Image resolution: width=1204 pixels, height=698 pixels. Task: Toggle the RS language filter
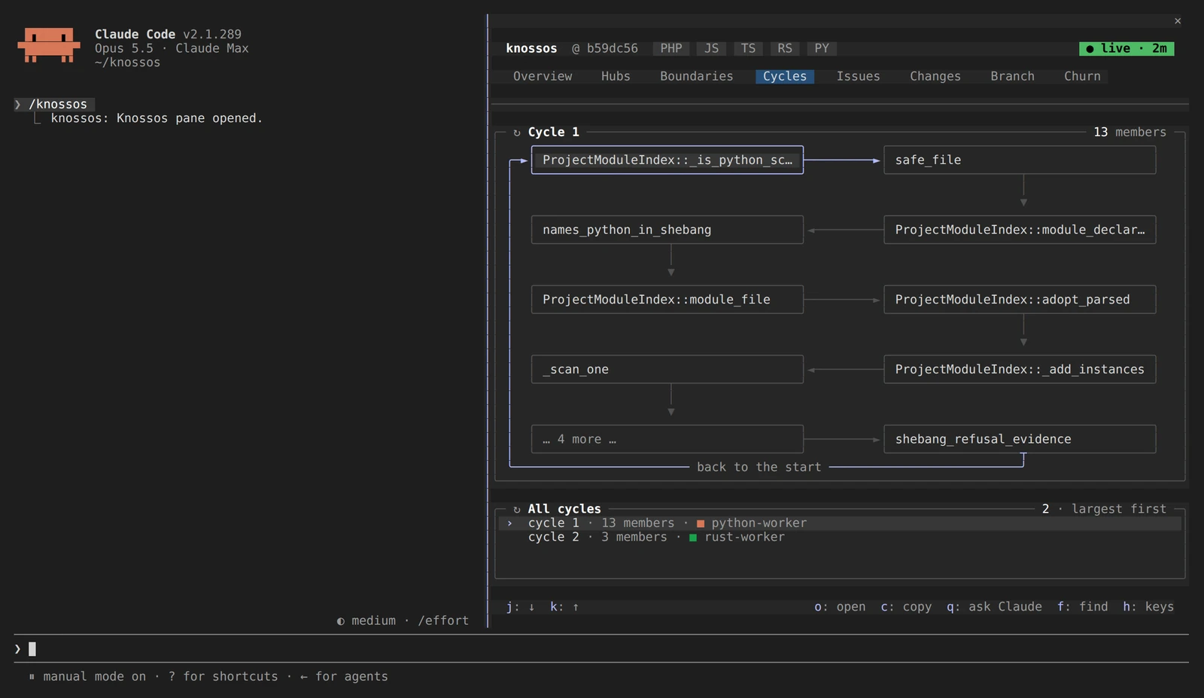pyautogui.click(x=785, y=48)
